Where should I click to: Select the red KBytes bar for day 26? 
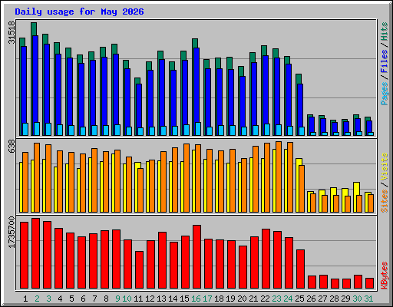(x=312, y=282)
